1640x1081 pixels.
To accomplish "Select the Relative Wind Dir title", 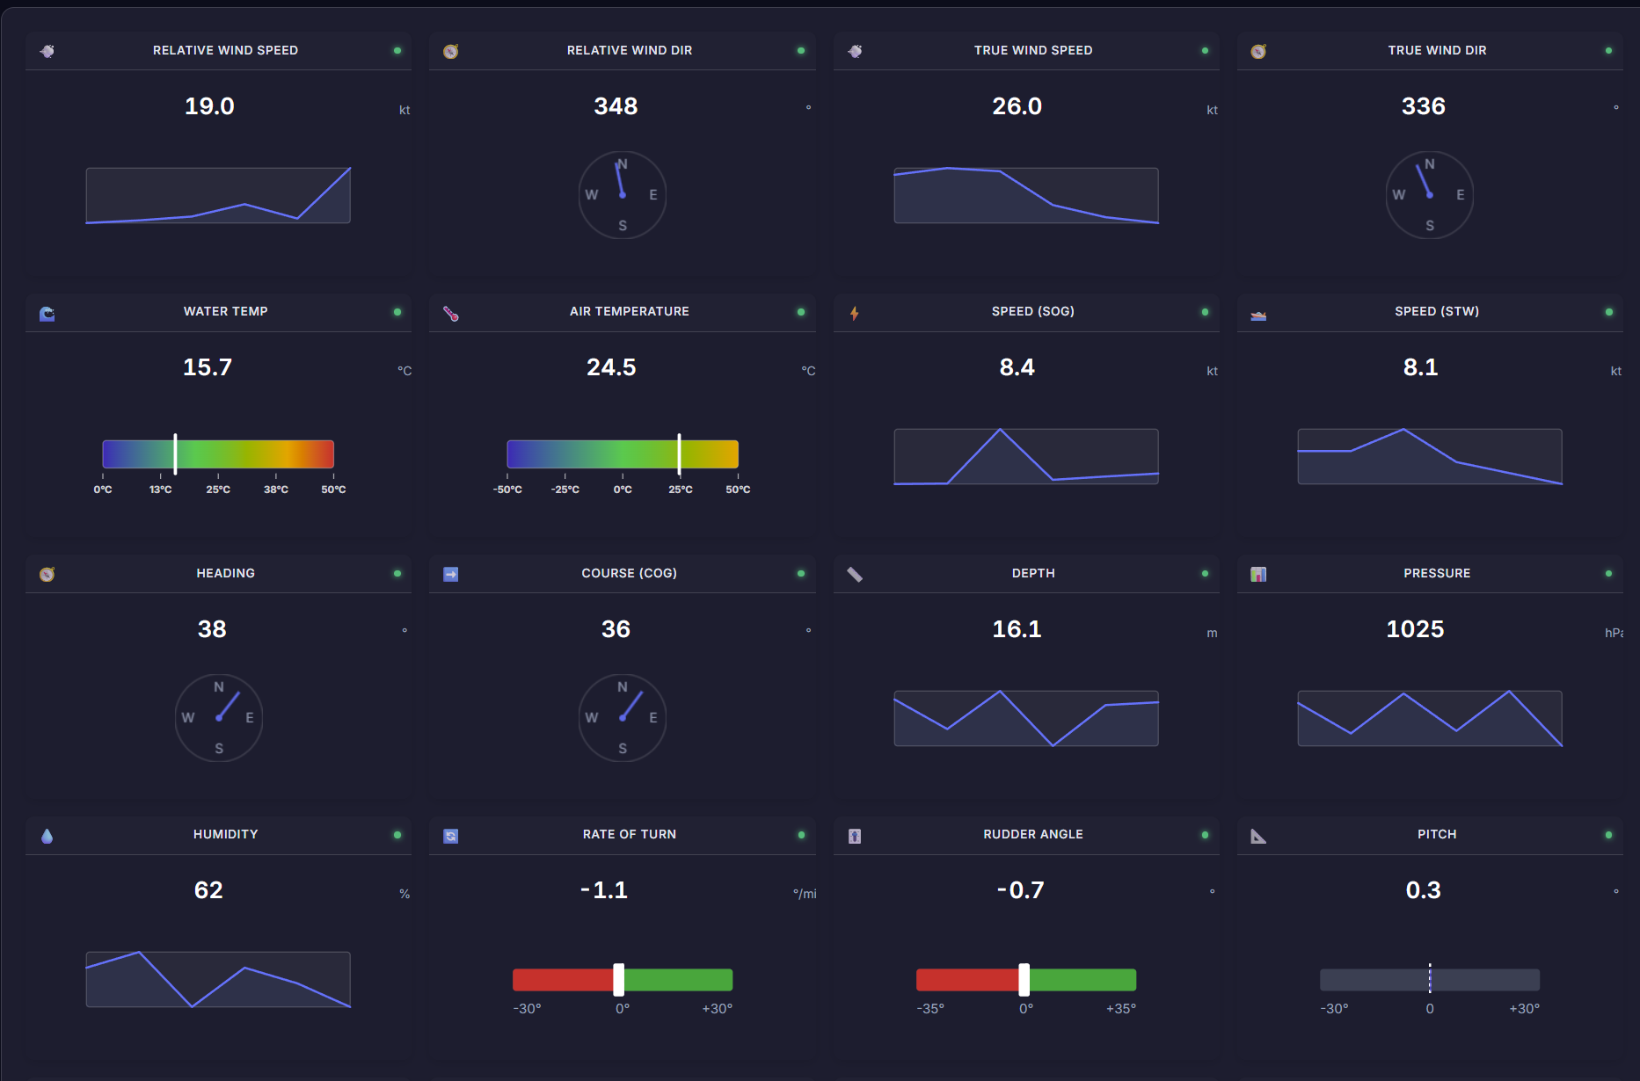I will tap(630, 51).
